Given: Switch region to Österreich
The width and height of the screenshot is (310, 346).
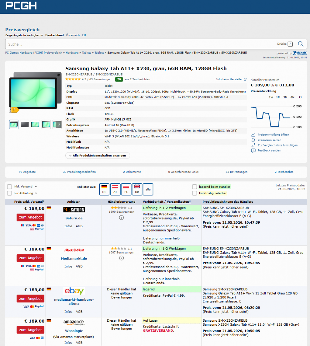Looking at the screenshot, I should (73, 35).
